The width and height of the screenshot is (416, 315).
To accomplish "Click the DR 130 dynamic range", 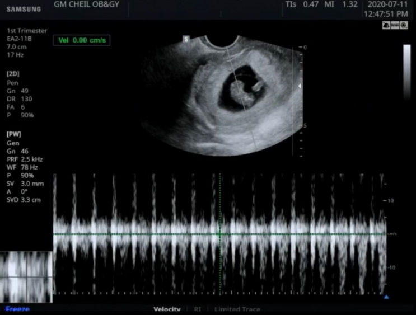I will [x=20, y=99].
